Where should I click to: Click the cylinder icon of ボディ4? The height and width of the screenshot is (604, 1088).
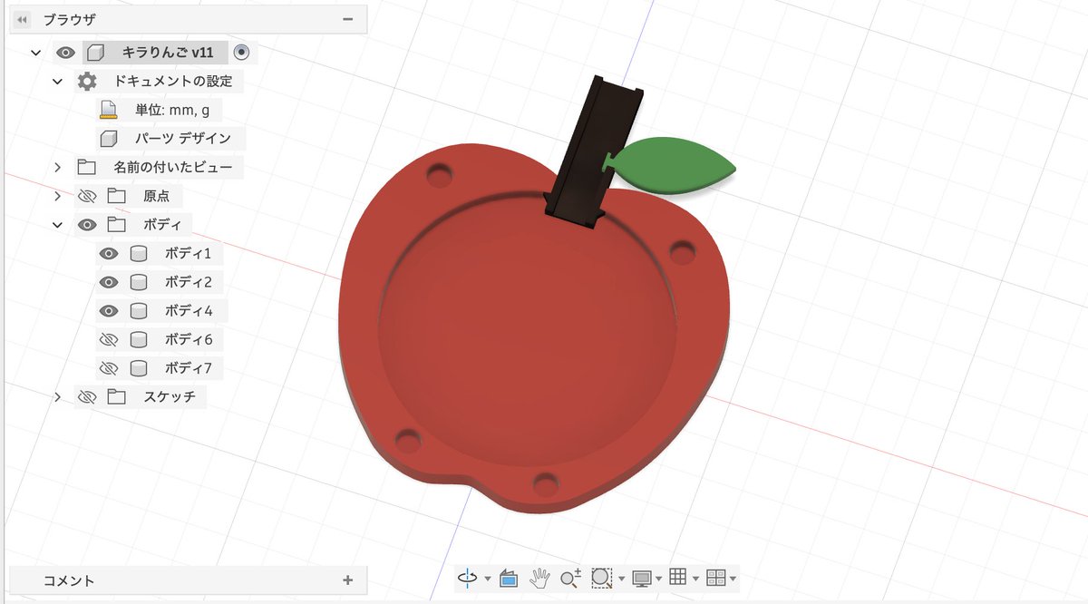(139, 311)
